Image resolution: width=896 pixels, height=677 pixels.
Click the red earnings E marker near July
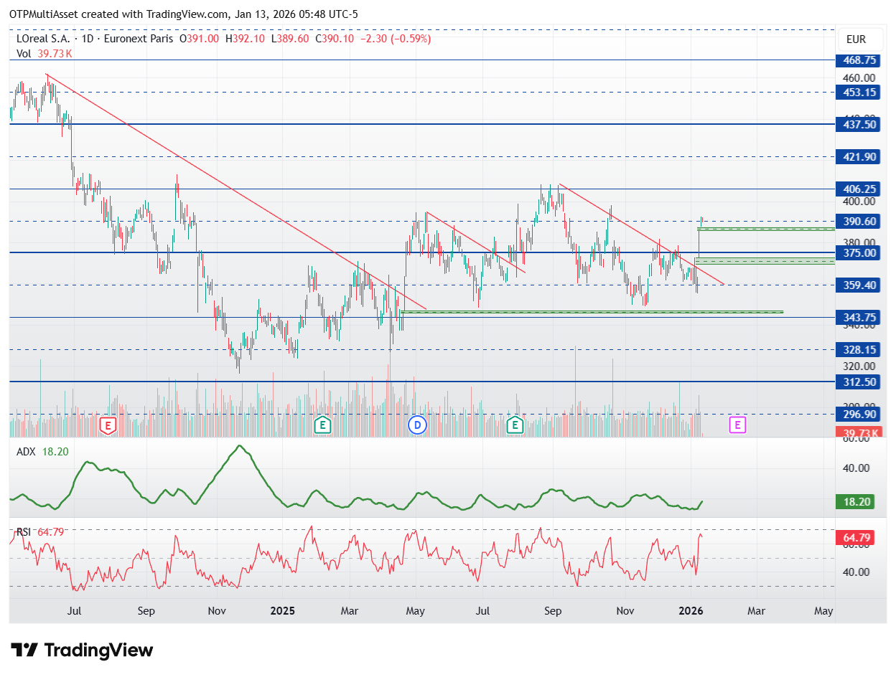[108, 425]
